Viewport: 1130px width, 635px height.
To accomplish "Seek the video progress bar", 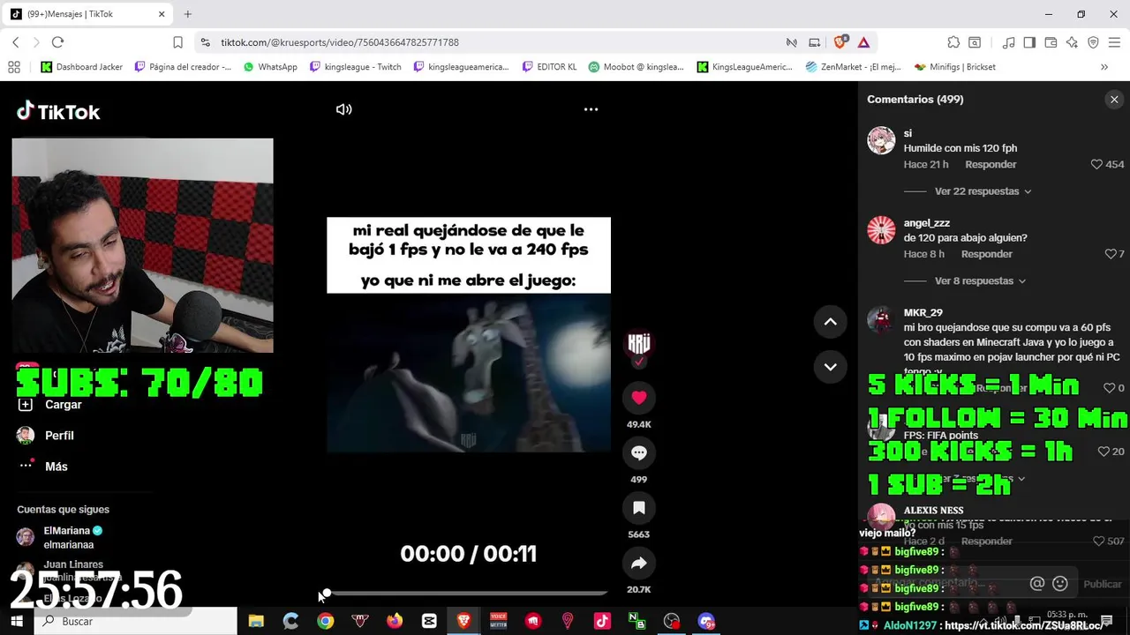I will click(x=467, y=594).
